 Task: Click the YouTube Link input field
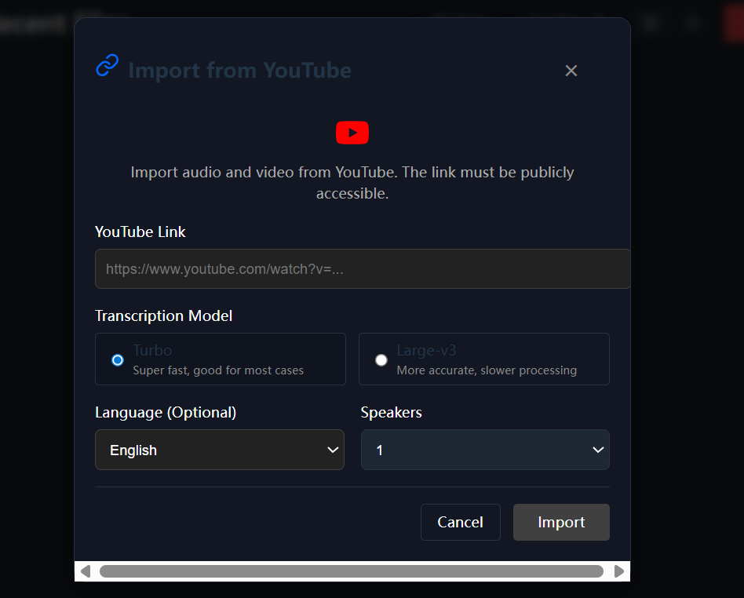[x=362, y=268]
